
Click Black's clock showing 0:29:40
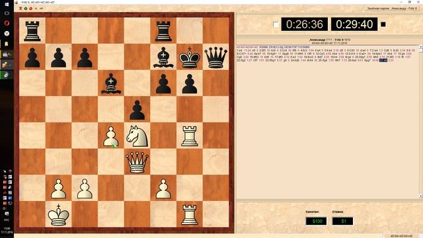point(354,24)
